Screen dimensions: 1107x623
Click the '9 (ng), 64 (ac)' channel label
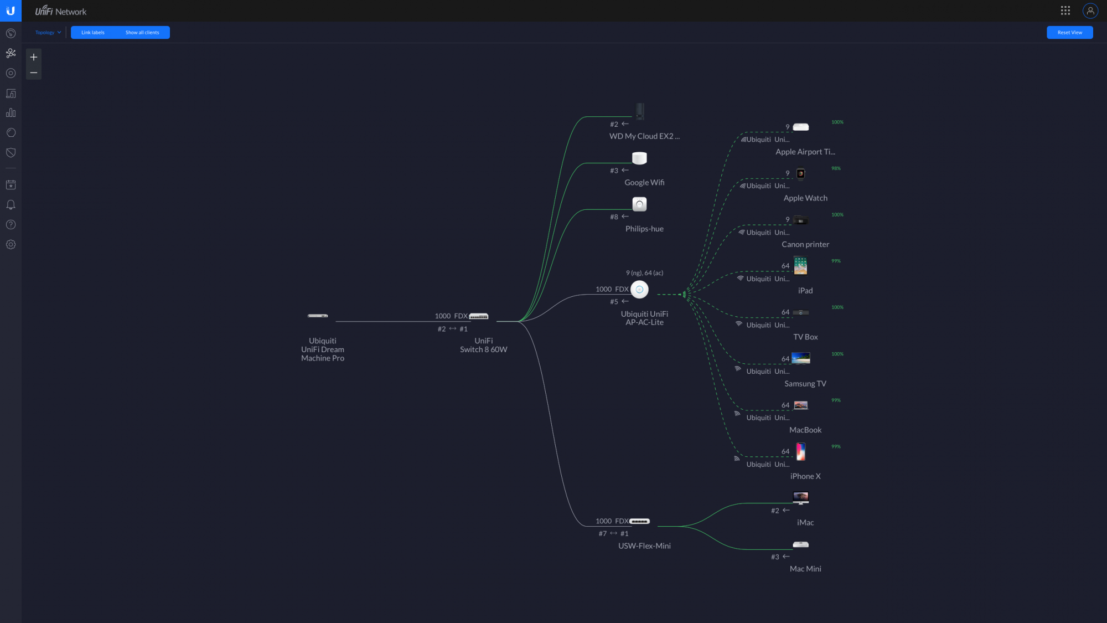point(644,273)
